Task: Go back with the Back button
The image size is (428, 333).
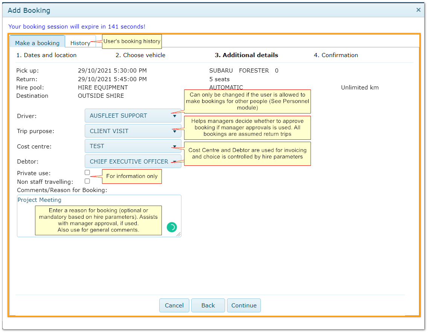Action: coord(208,306)
